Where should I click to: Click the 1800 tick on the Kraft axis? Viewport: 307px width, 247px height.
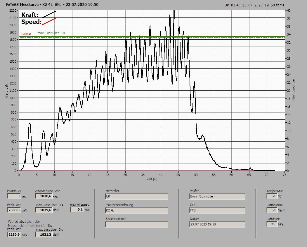pyautogui.click(x=13, y=40)
